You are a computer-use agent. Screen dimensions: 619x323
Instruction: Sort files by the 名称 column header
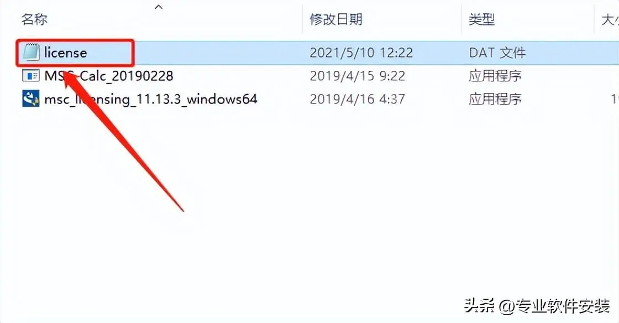tap(34, 19)
